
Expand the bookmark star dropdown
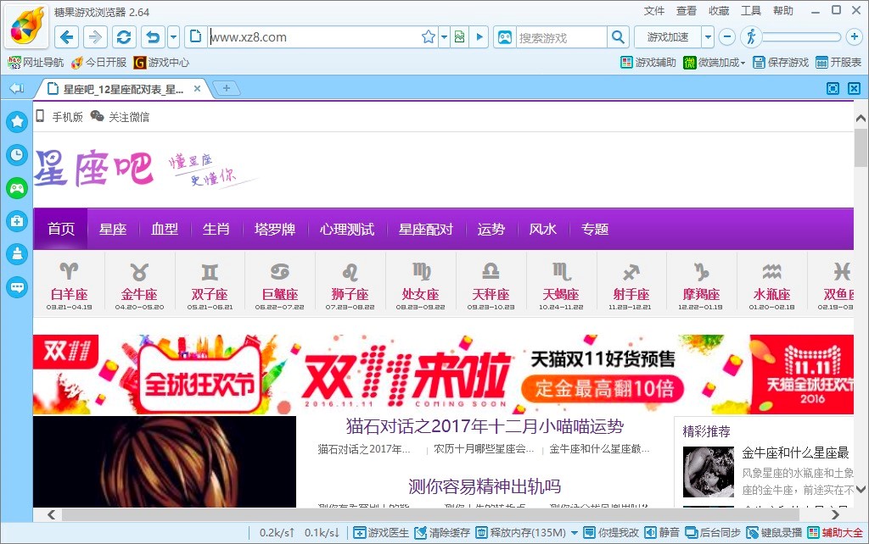click(444, 37)
